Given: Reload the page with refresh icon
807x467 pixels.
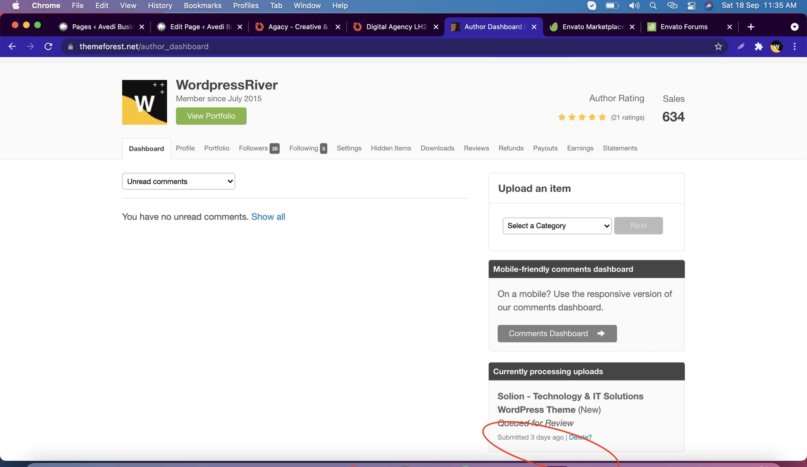Looking at the screenshot, I should click(x=48, y=47).
